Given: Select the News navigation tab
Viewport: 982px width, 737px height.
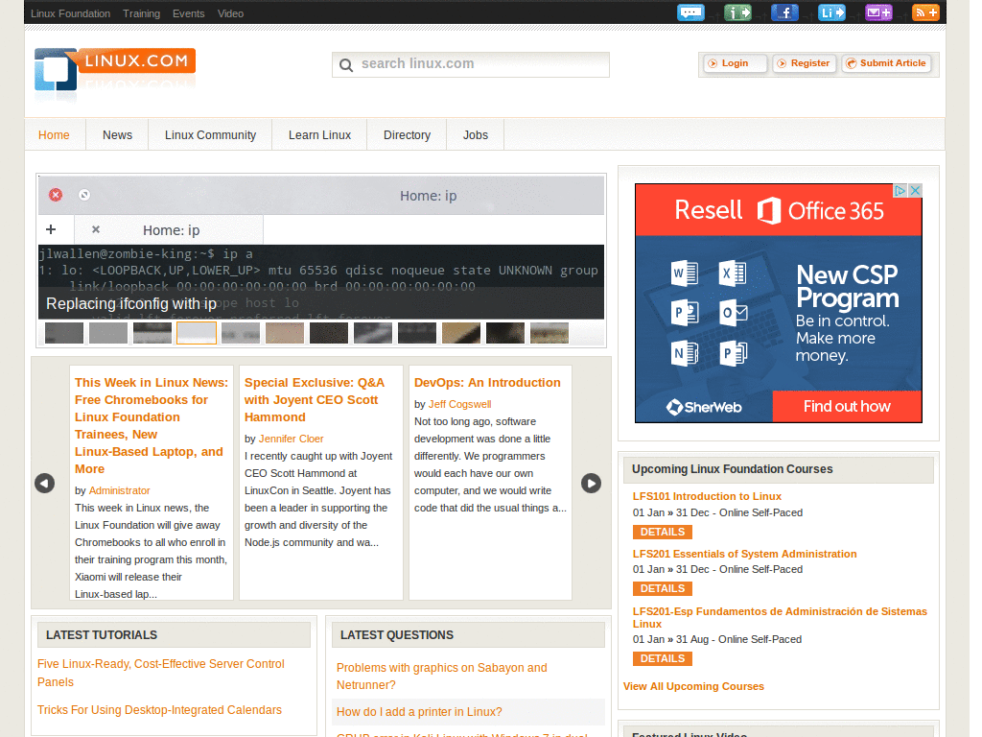Looking at the screenshot, I should pos(117,134).
